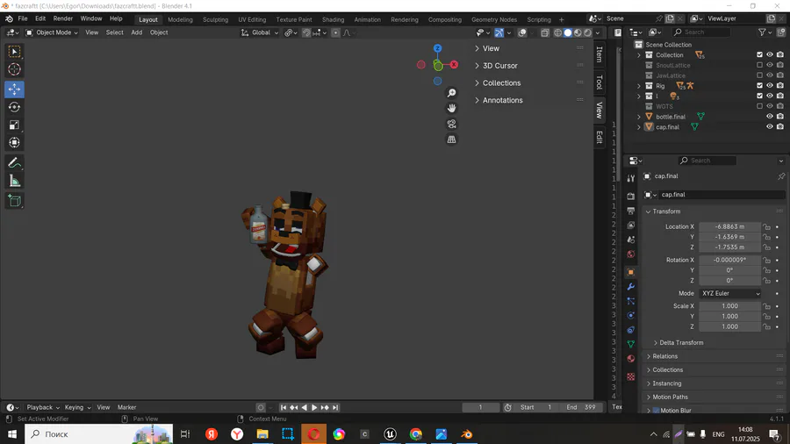Image resolution: width=790 pixels, height=444 pixels.
Task: Uncheck Collection exclude checkbox in outliner
Action: tap(759, 55)
